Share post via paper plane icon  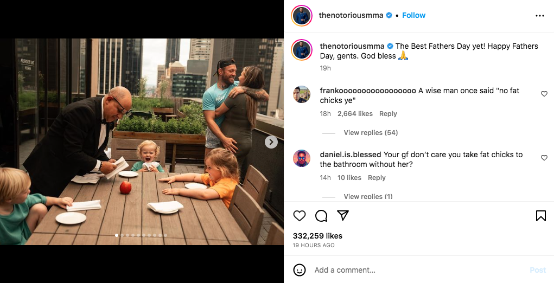343,216
